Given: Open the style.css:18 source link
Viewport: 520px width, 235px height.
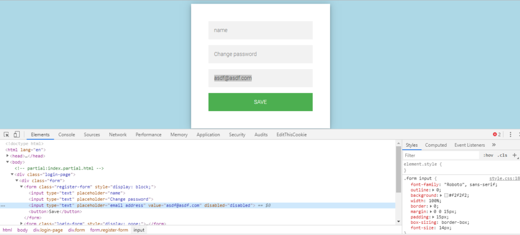Looking at the screenshot, I should click(504, 179).
